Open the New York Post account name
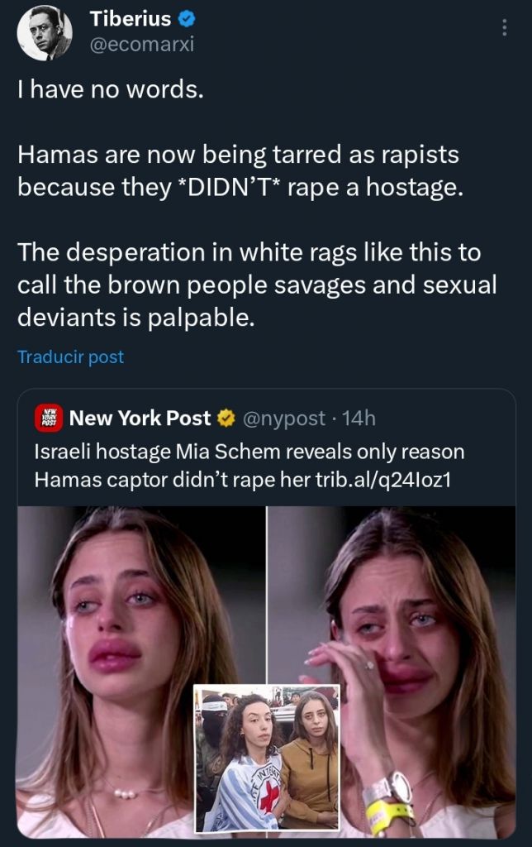Screen dimensions: 532x847 click(x=140, y=418)
